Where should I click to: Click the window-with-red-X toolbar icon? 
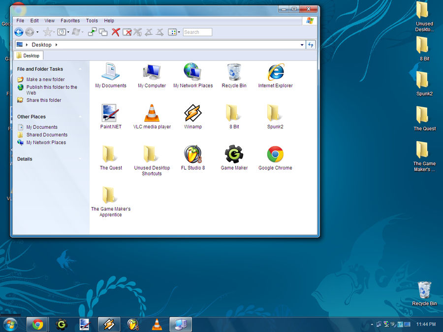(x=127, y=32)
